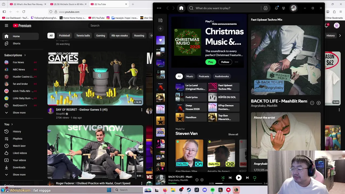
Task: Toggle repeat in Spotify player
Action: point(254,178)
